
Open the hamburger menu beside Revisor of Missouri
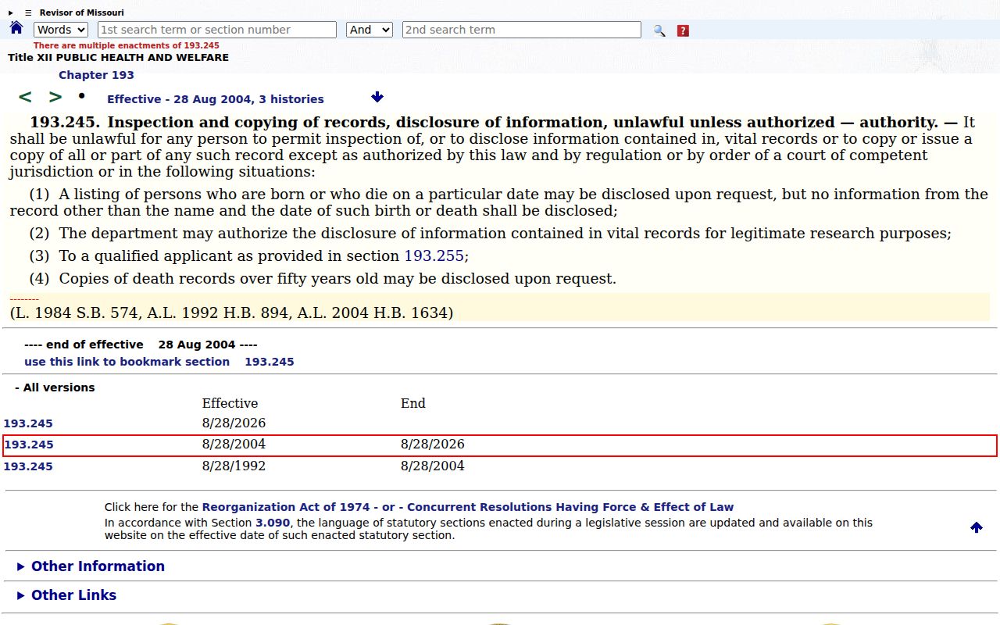click(x=28, y=12)
